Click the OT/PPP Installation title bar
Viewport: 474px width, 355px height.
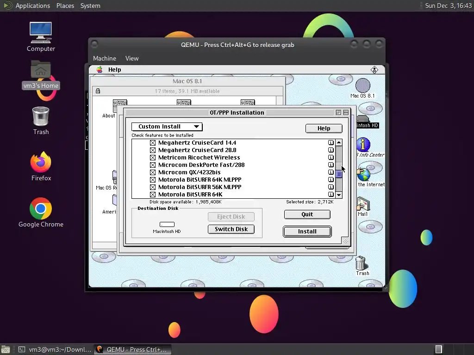click(237, 113)
